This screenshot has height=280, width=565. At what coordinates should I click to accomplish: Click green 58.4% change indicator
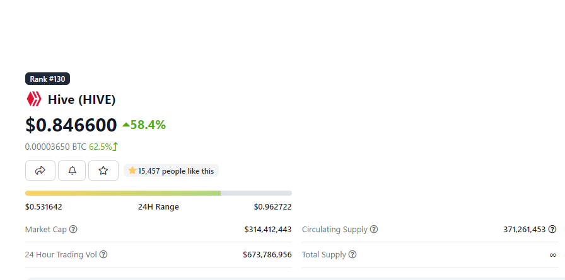[144, 125]
